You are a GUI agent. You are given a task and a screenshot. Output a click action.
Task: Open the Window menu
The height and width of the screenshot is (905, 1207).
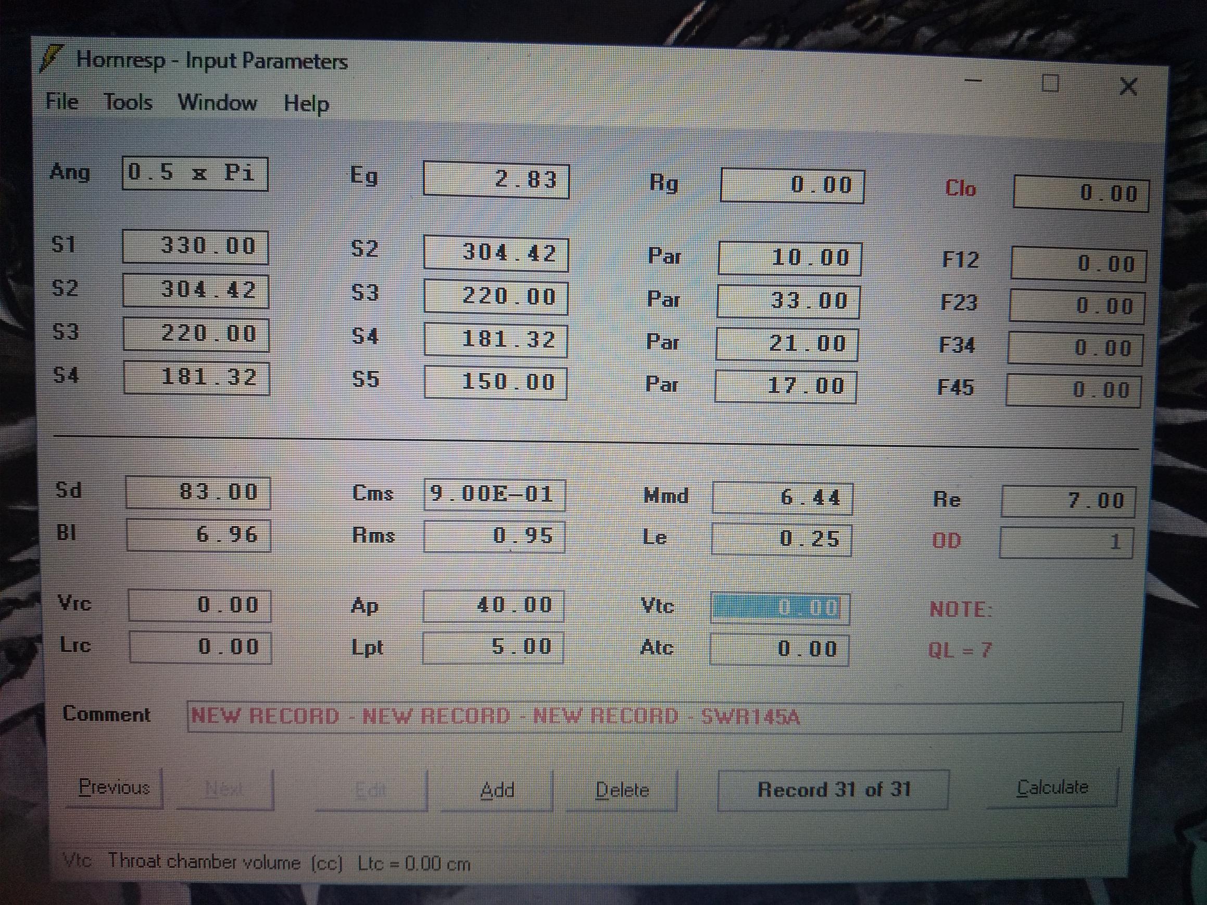click(217, 103)
